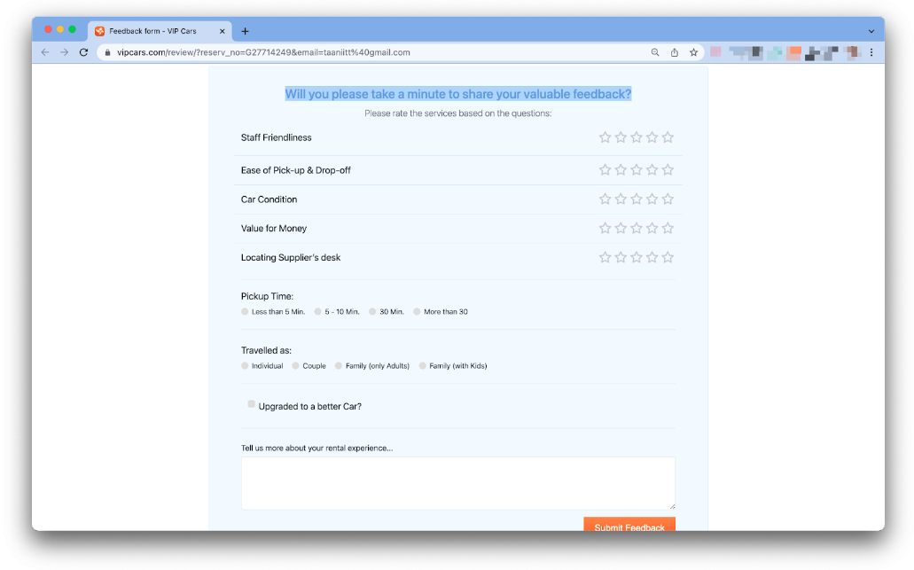Rate Locating Supplier's desk one star
The image size is (914, 570).
pos(605,258)
